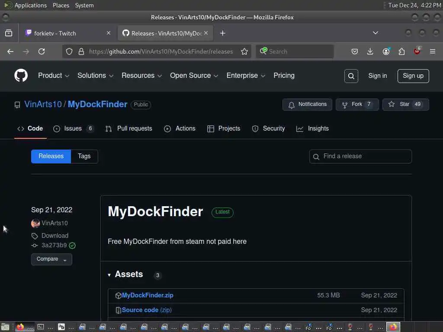Click the Download tag icon
The height and width of the screenshot is (332, 443).
pos(35,236)
